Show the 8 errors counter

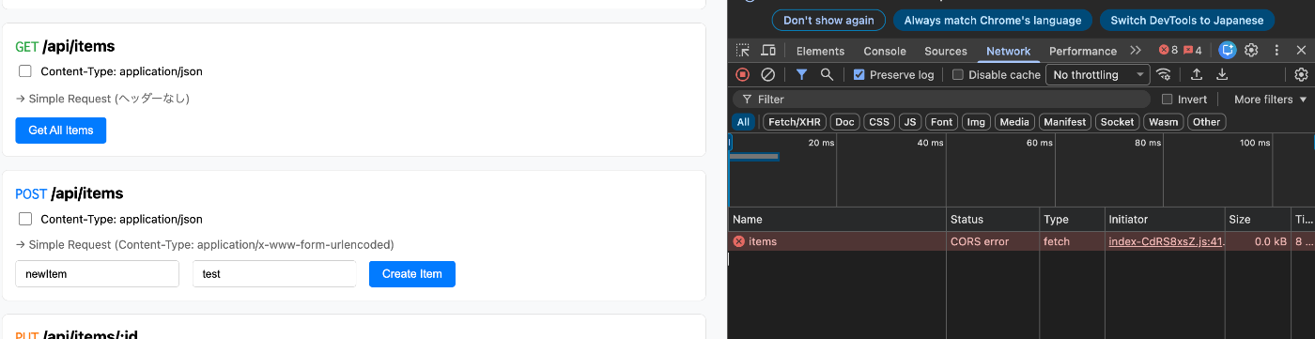click(1168, 51)
